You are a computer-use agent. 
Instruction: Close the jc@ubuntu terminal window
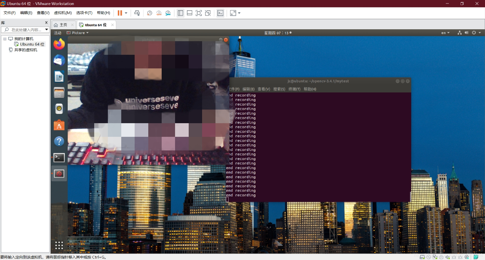point(408,81)
